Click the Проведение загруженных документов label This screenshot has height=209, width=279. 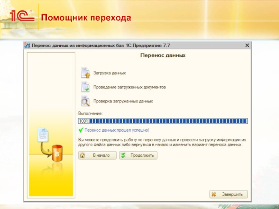coord(129,87)
